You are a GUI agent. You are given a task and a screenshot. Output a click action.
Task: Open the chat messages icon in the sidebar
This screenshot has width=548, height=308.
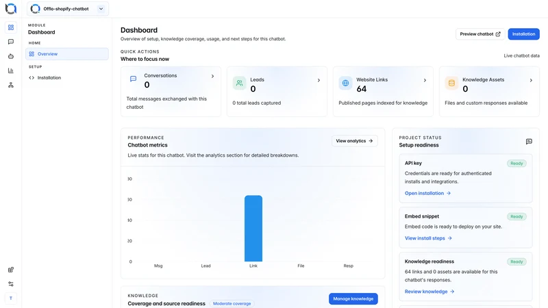(11, 42)
